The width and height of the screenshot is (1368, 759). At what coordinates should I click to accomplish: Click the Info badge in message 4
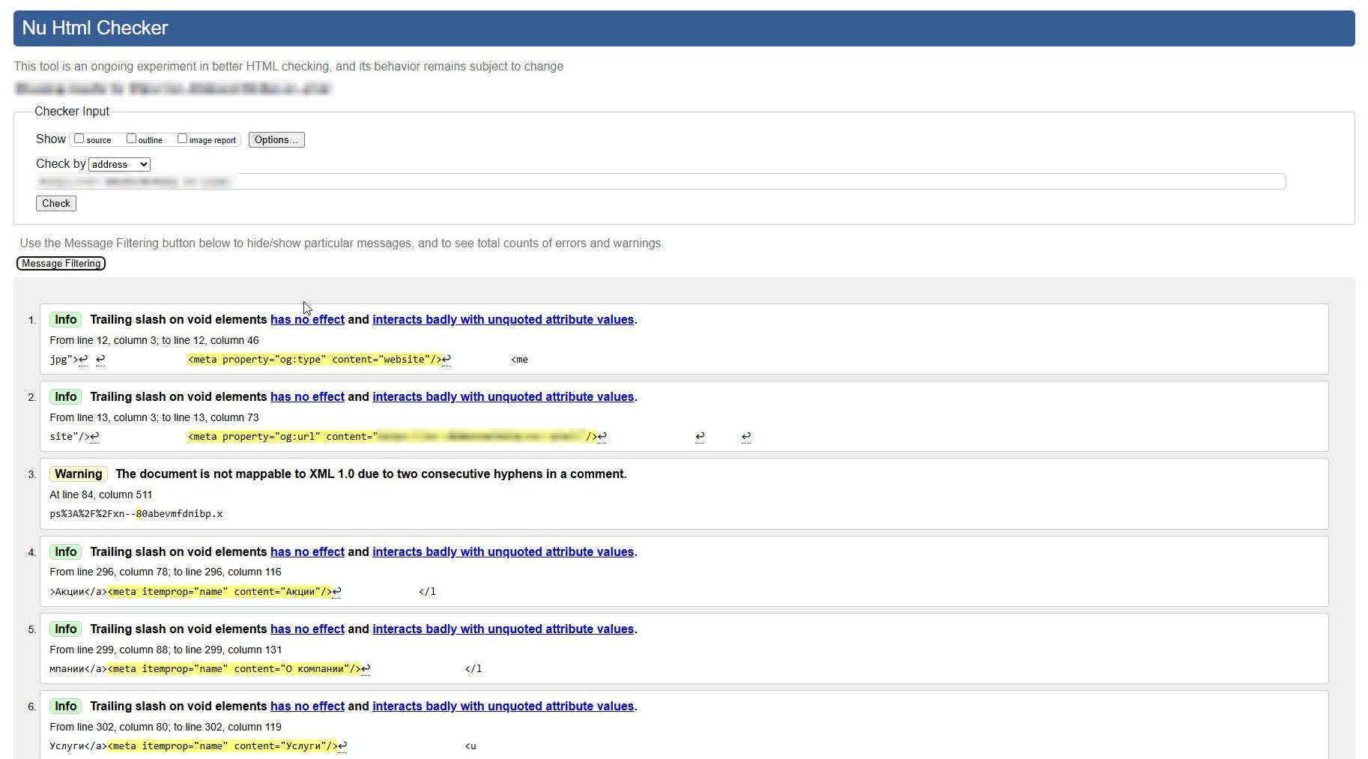(66, 551)
